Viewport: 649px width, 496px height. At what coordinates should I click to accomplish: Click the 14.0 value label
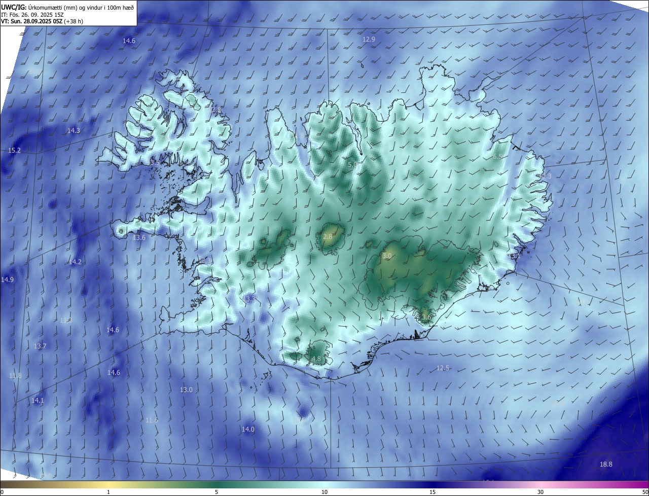(248, 430)
